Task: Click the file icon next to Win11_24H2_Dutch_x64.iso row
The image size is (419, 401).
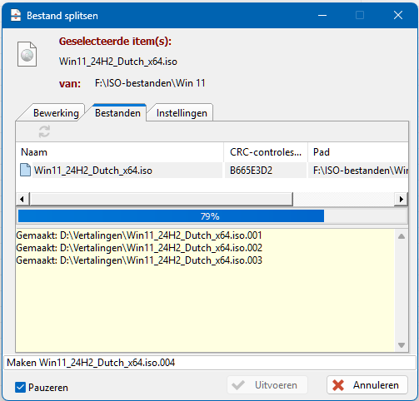Action: click(25, 170)
